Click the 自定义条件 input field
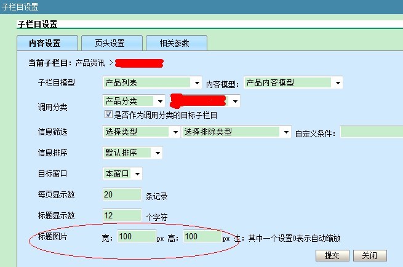Viewport: 403px width, 267px height. 371,132
